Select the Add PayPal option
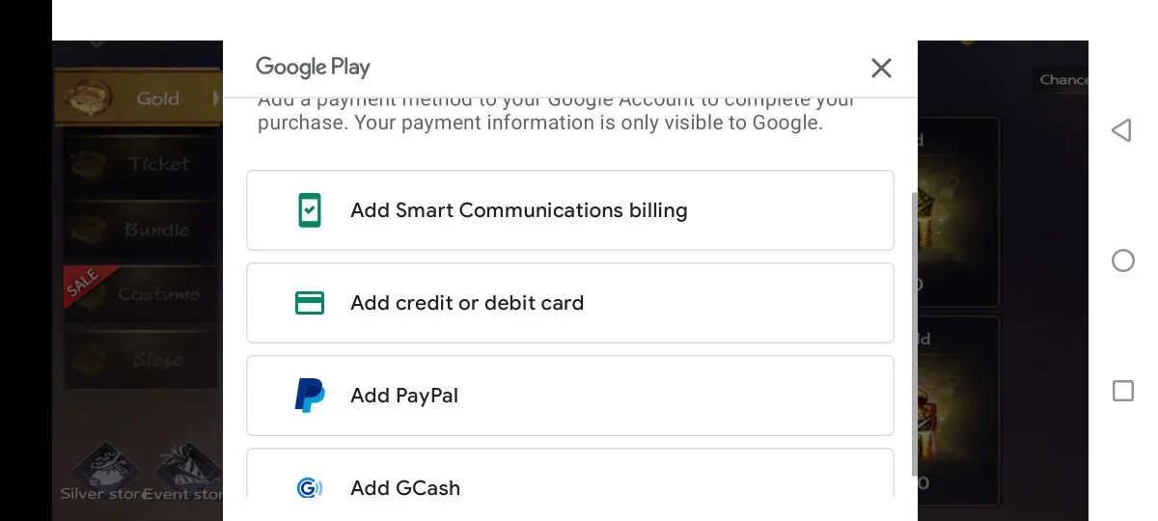Screen dimensions: 1158x521 click(x=570, y=396)
